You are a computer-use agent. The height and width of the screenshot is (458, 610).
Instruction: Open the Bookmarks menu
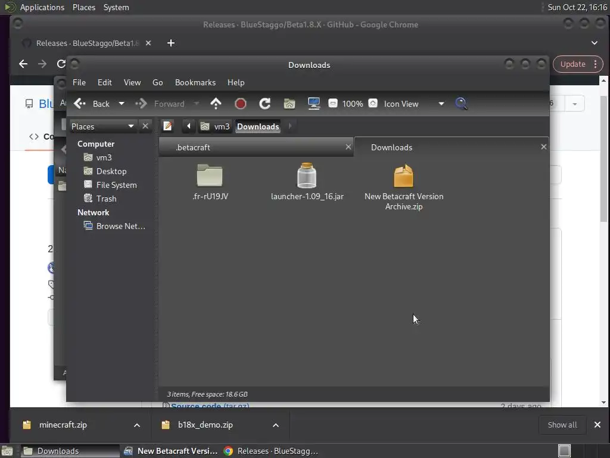(195, 82)
